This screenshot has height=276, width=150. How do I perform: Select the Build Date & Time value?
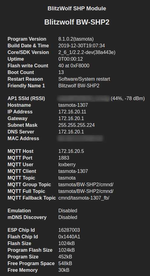point(82,46)
